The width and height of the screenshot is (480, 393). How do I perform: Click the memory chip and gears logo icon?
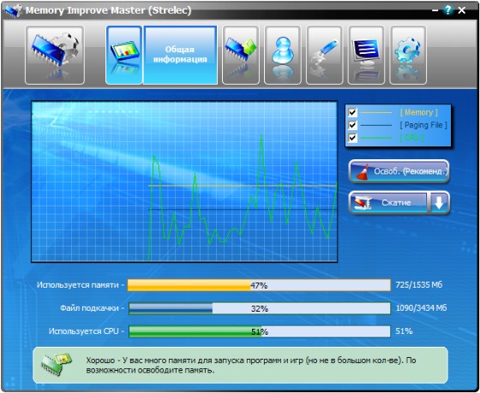(55, 55)
